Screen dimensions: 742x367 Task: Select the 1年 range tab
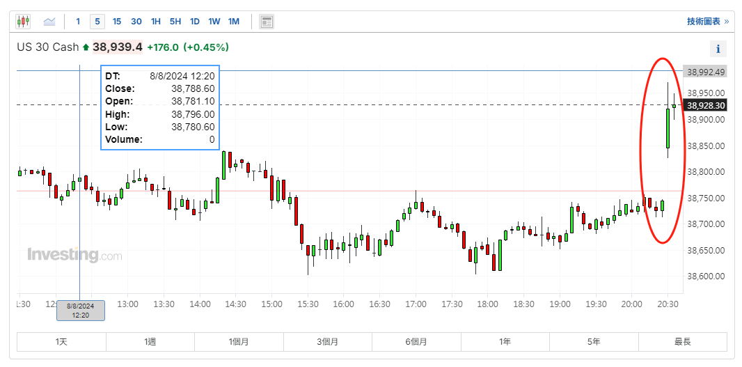(x=505, y=342)
